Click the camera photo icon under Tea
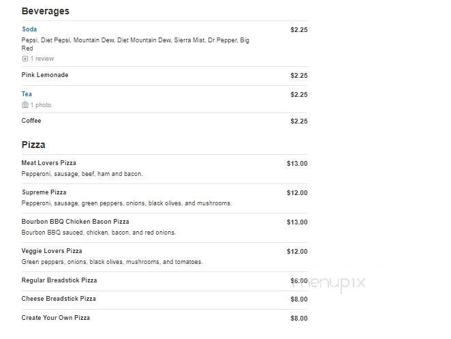451x339 pixels. coord(25,105)
